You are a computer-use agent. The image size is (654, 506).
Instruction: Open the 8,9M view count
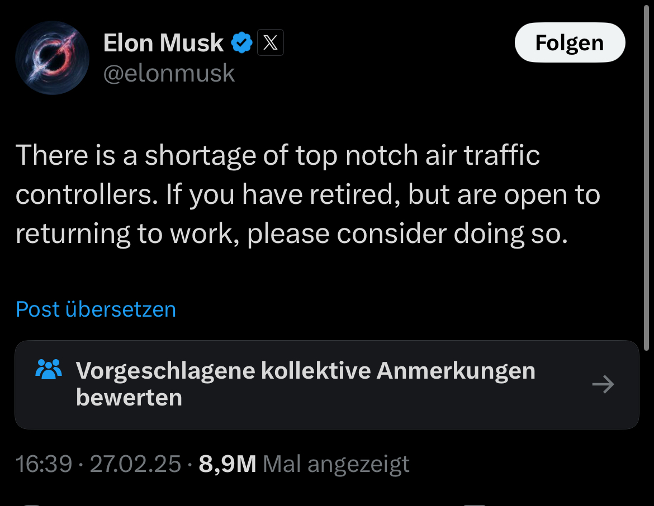[x=227, y=464]
